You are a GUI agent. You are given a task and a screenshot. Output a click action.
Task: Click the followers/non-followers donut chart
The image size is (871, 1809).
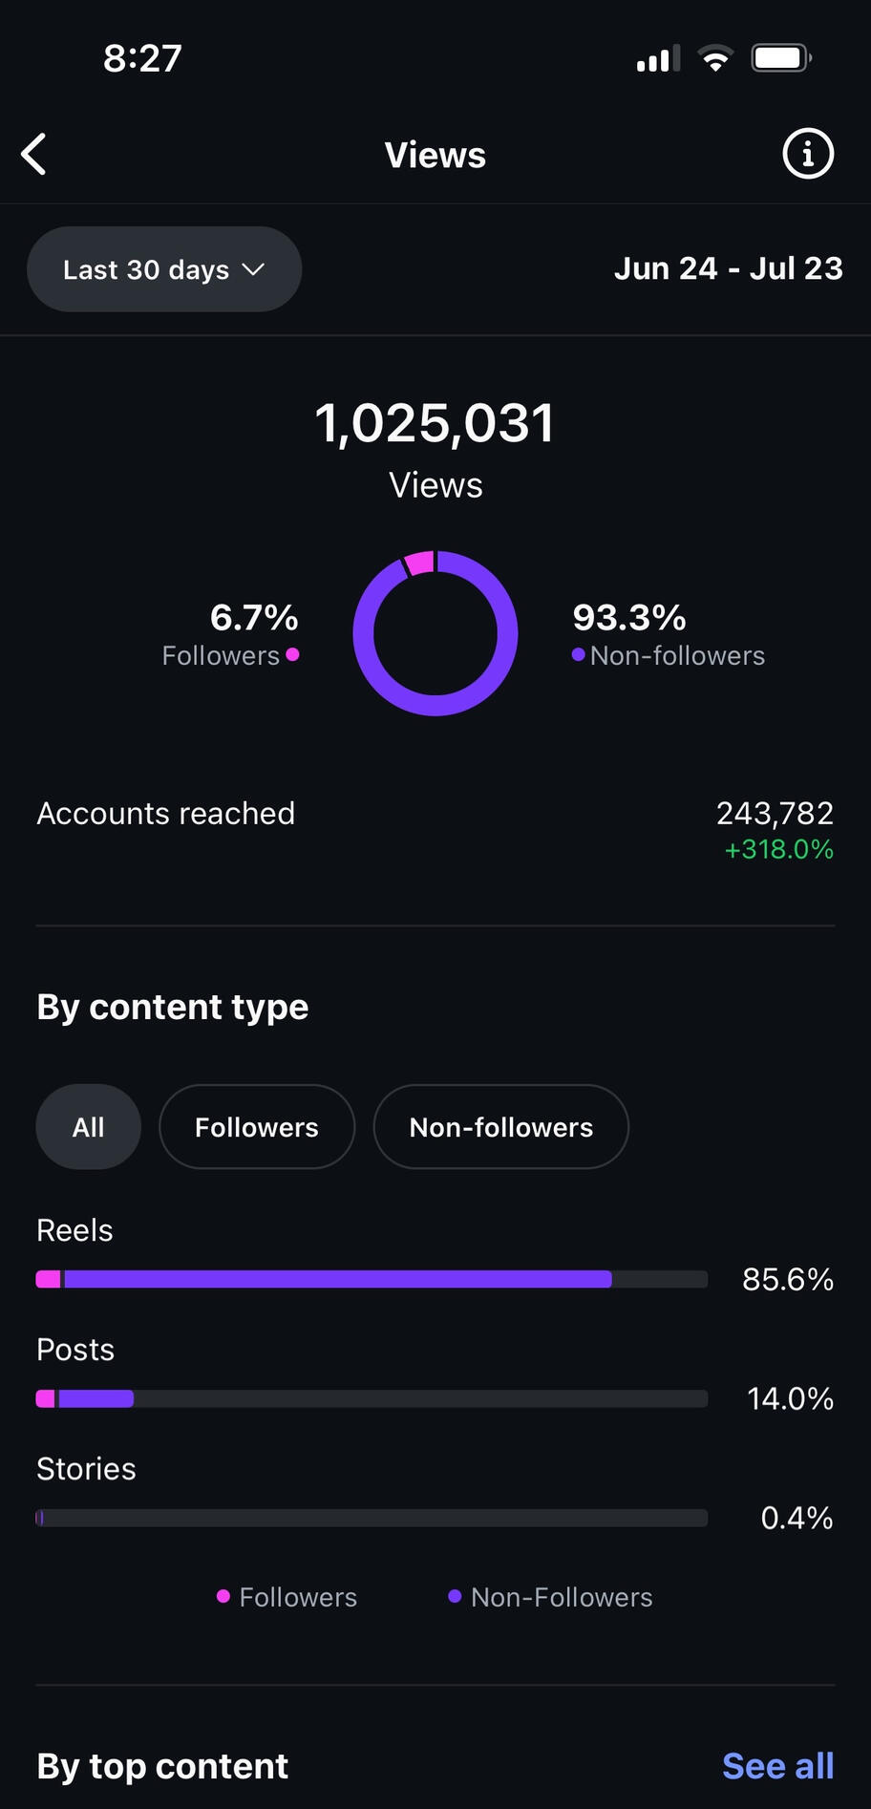click(x=435, y=632)
